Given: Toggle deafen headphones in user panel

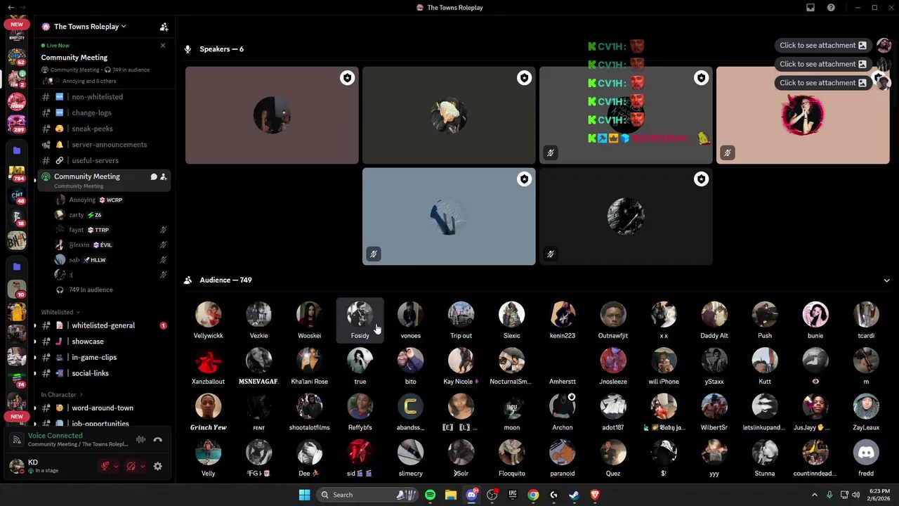Looking at the screenshot, I should 131,466.
